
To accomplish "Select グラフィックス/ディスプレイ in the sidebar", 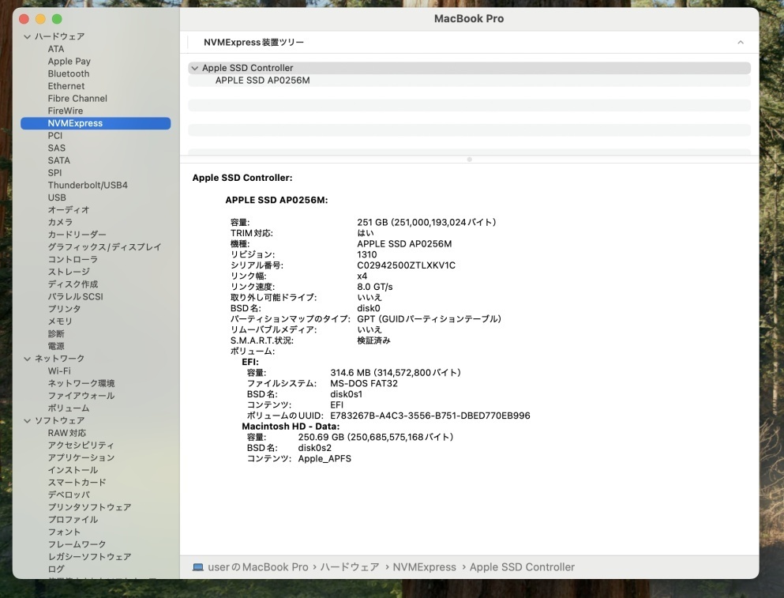I will pyautogui.click(x=104, y=247).
